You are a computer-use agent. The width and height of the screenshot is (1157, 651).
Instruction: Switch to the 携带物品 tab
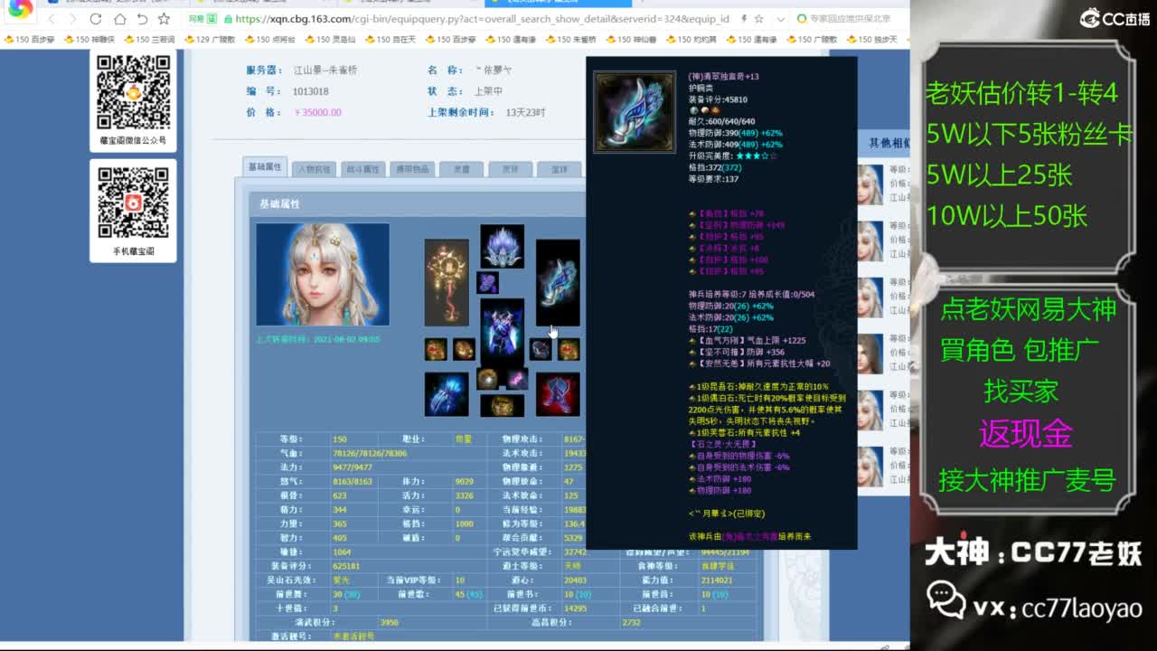412,169
